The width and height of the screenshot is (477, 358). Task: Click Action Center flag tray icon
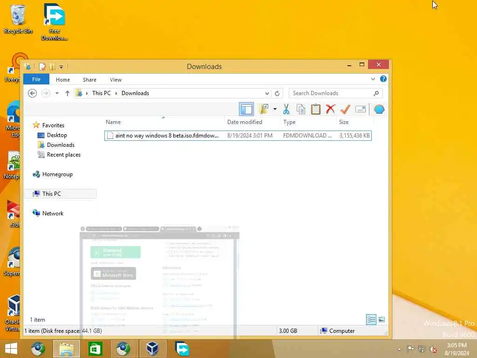pyautogui.click(x=410, y=349)
